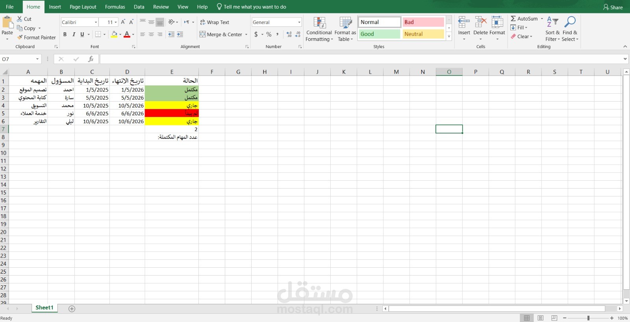This screenshot has width=630, height=322.
Task: Align text right in the cell
Action: pos(160,34)
